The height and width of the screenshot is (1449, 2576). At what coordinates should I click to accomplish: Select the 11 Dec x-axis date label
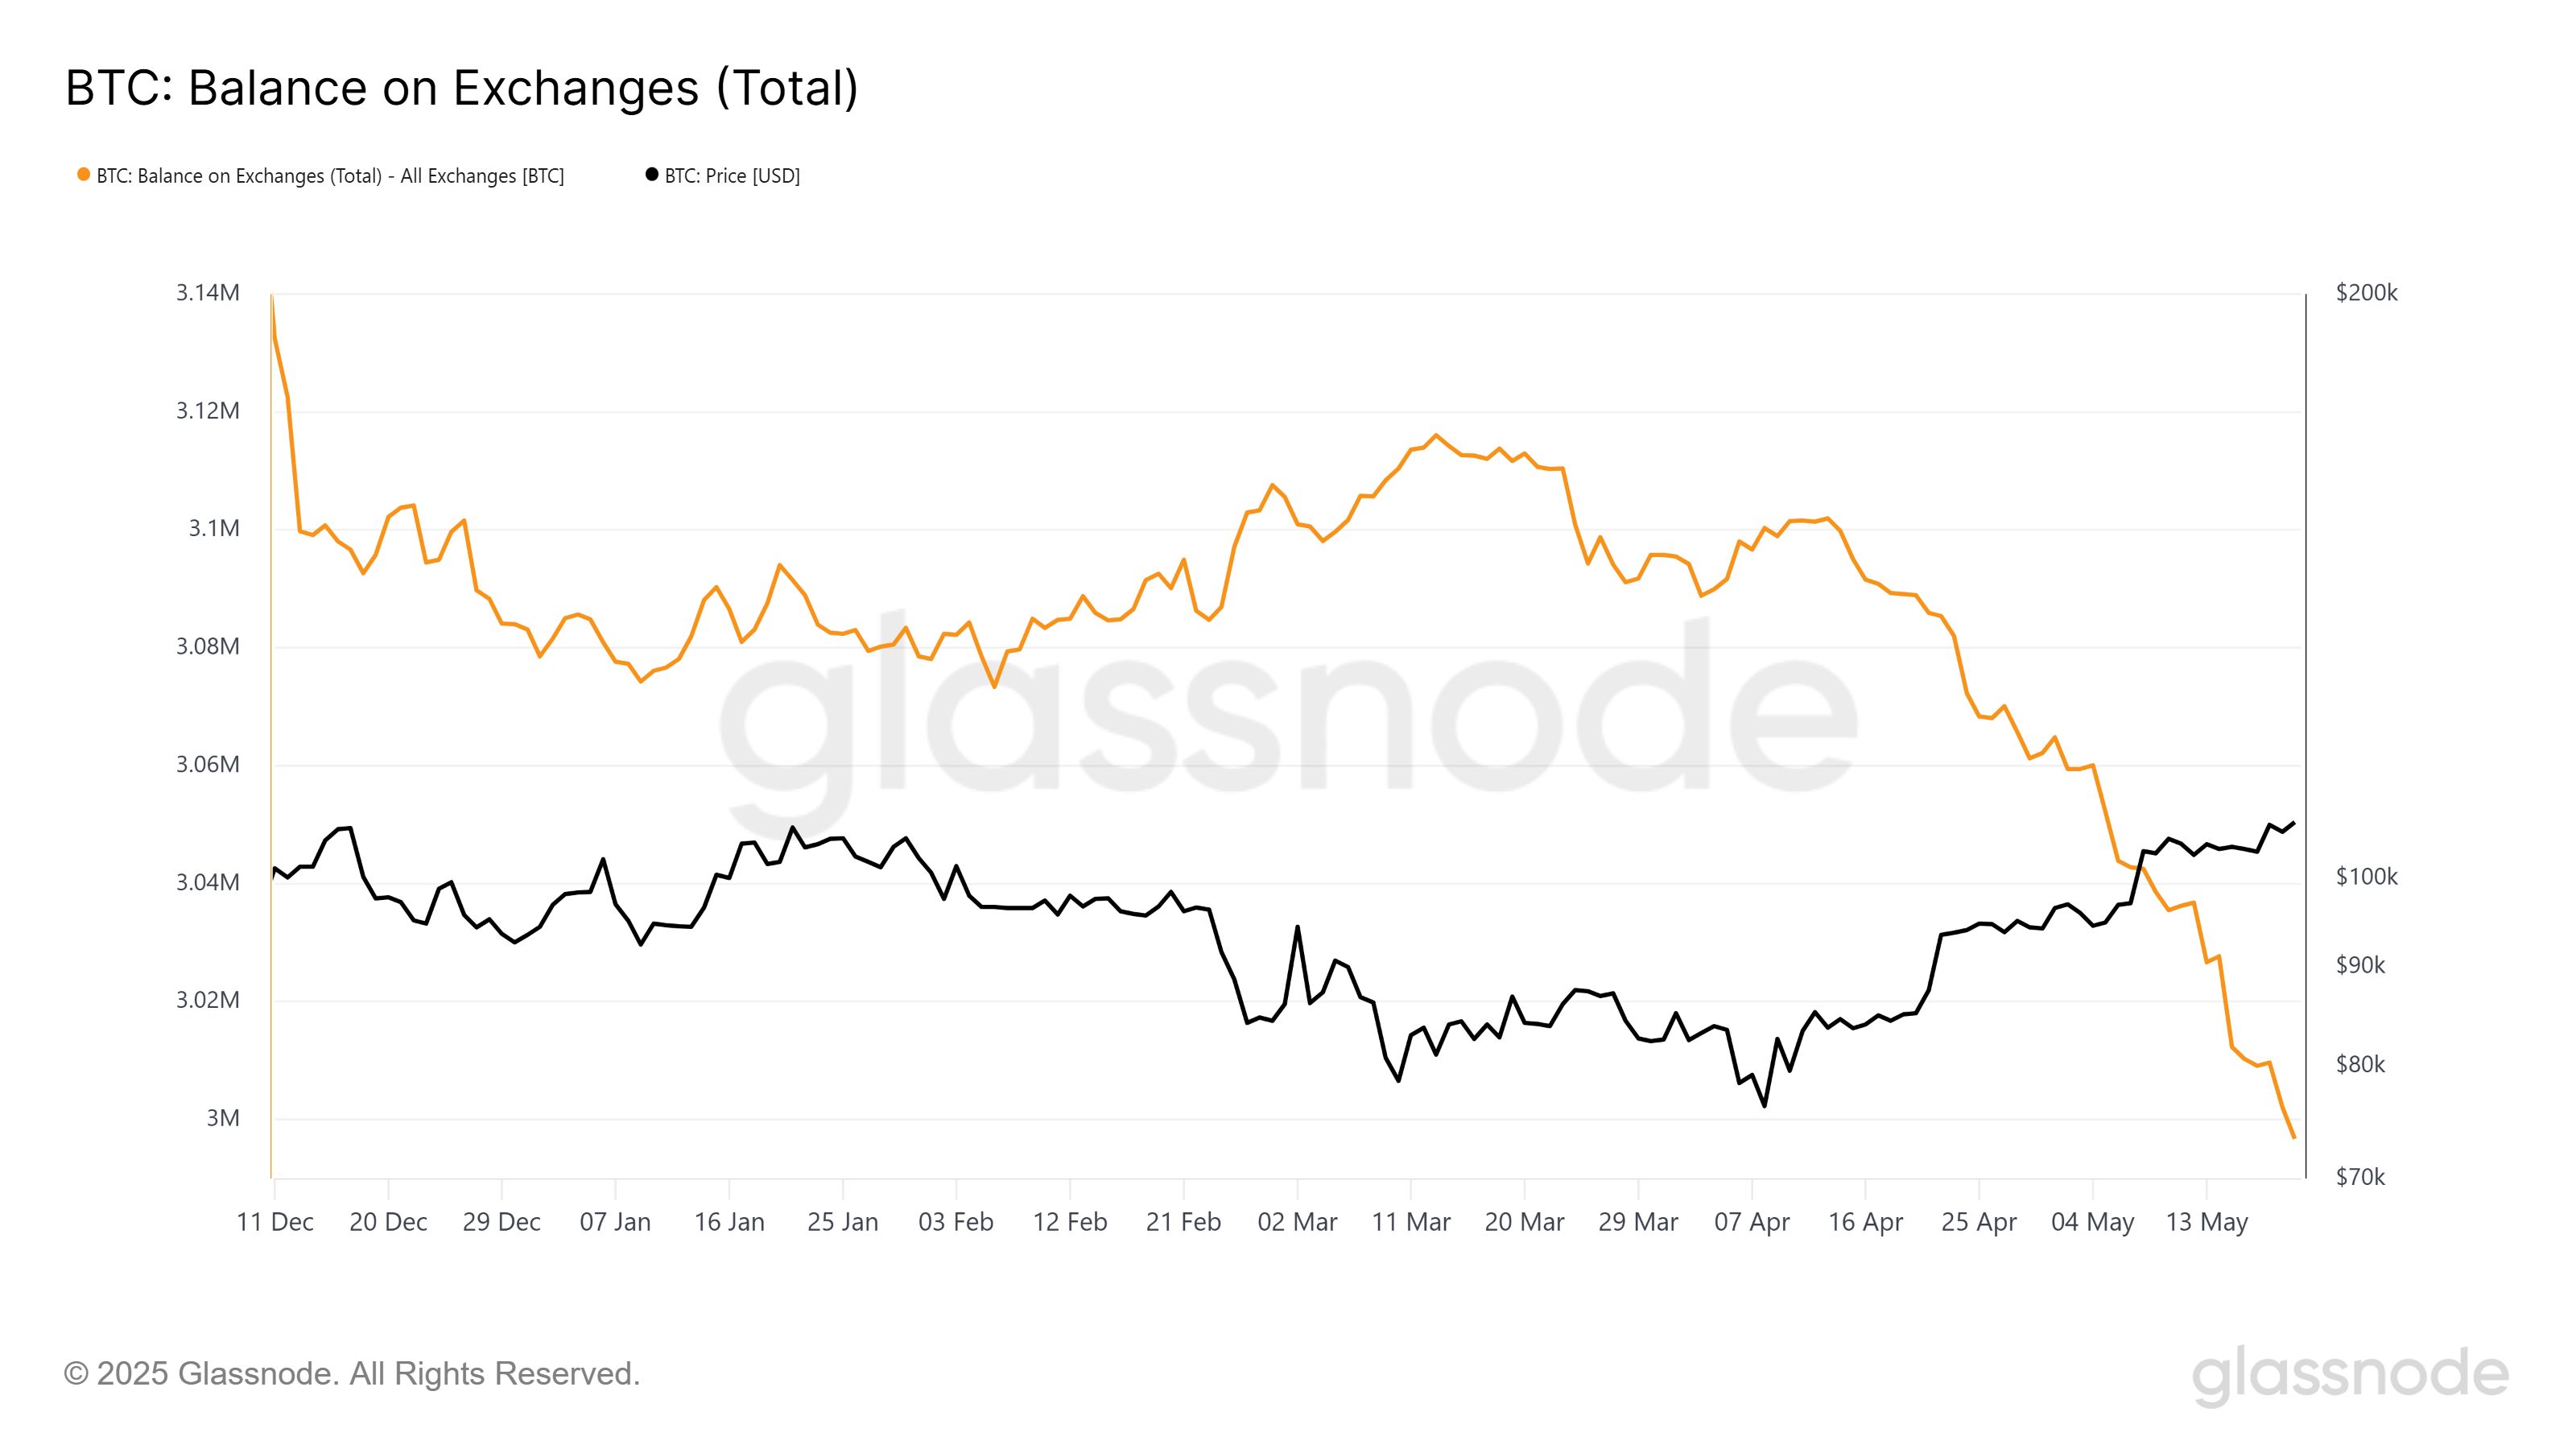coord(275,1222)
